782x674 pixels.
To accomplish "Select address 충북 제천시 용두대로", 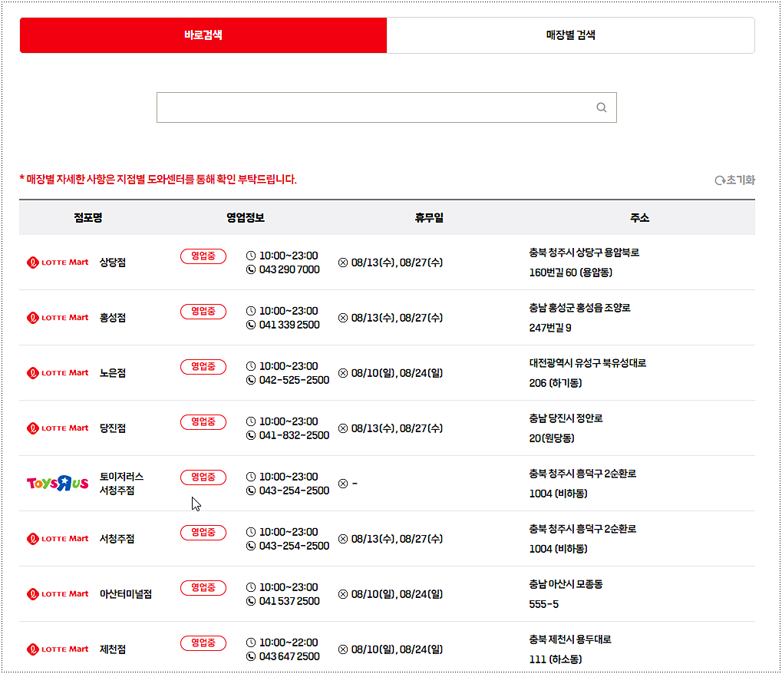I will (570, 640).
